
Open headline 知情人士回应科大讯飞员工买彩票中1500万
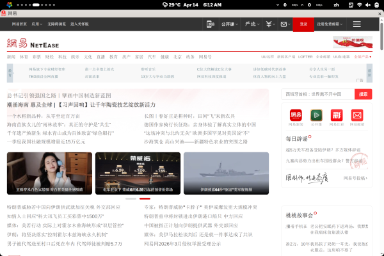55,216
